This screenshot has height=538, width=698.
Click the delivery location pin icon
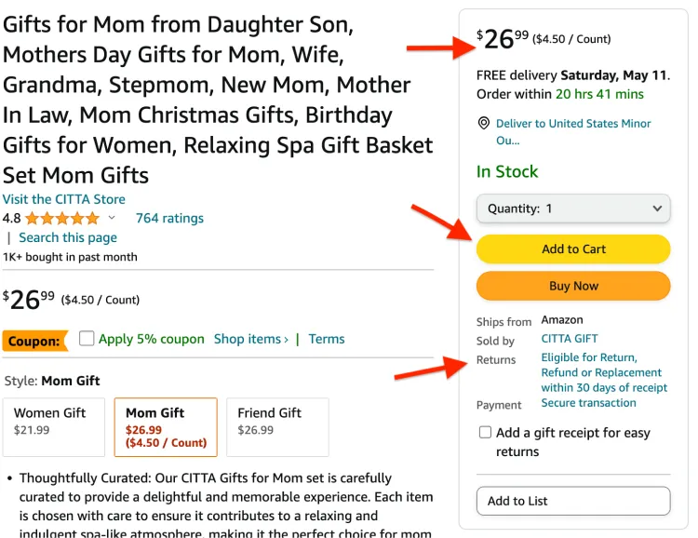[x=483, y=124]
